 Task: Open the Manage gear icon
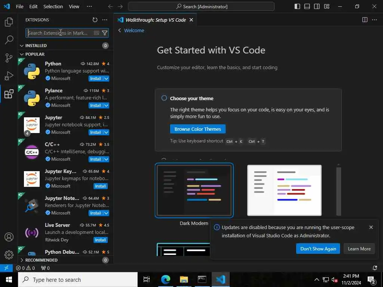click(9, 255)
